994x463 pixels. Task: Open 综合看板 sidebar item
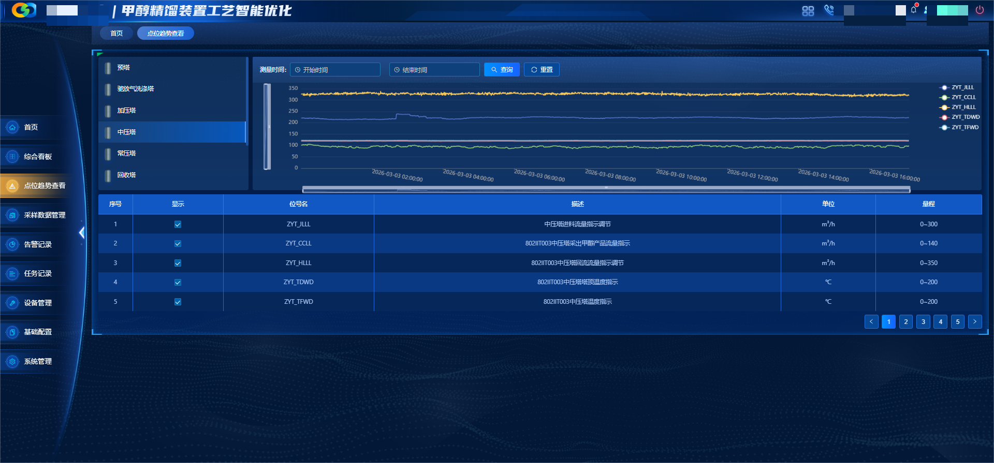[37, 157]
